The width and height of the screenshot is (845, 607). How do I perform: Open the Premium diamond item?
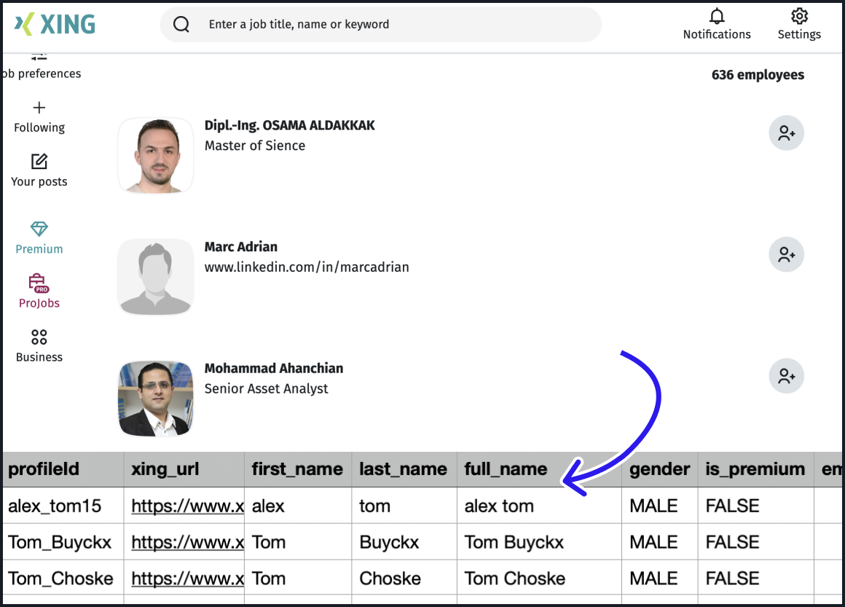point(39,238)
